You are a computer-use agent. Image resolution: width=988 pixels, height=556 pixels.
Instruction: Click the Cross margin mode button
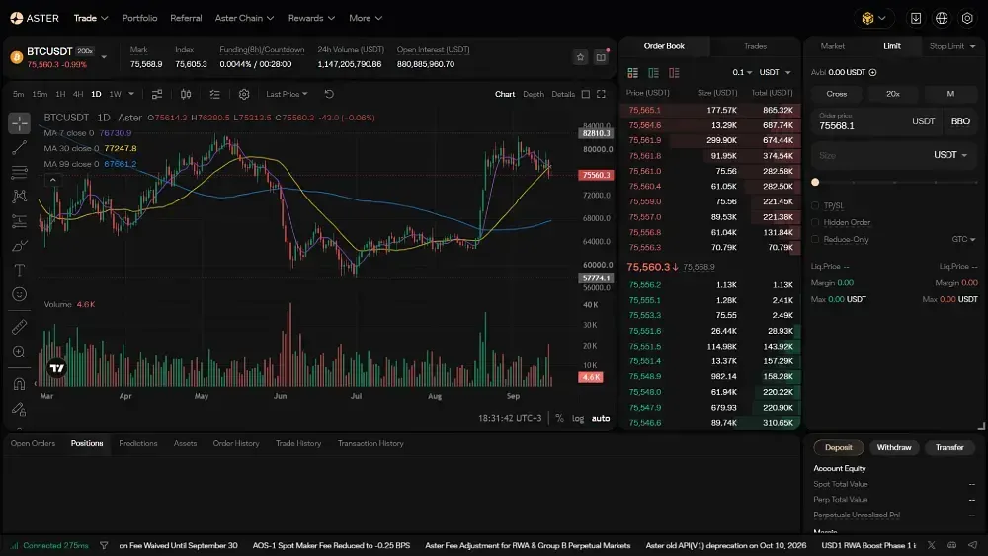point(836,94)
